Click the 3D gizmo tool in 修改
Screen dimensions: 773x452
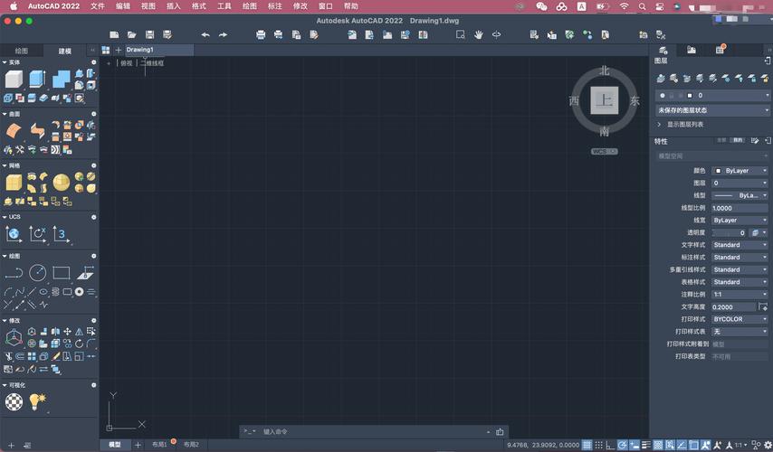(x=14, y=338)
